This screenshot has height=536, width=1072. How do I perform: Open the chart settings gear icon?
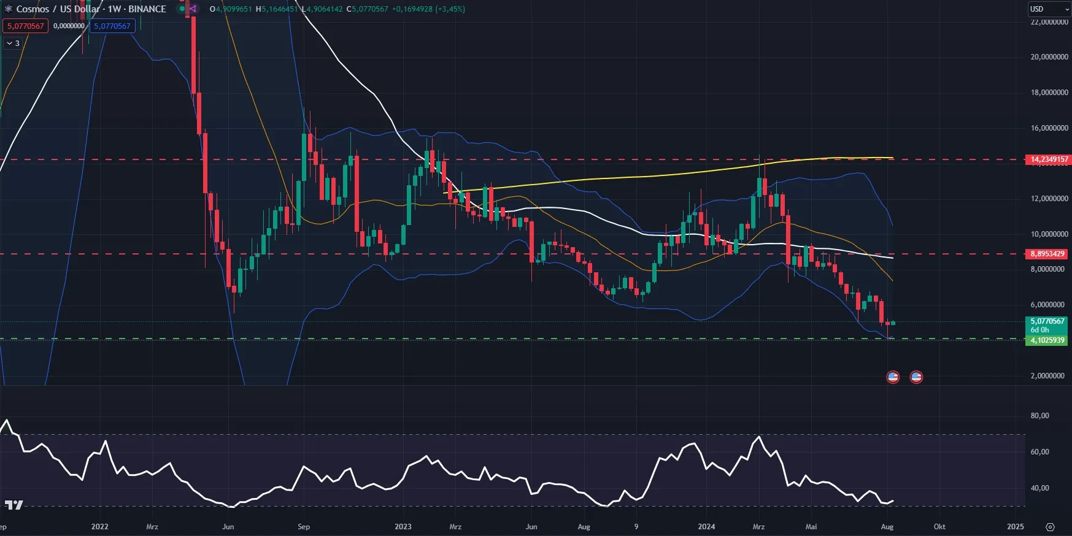click(x=1050, y=527)
